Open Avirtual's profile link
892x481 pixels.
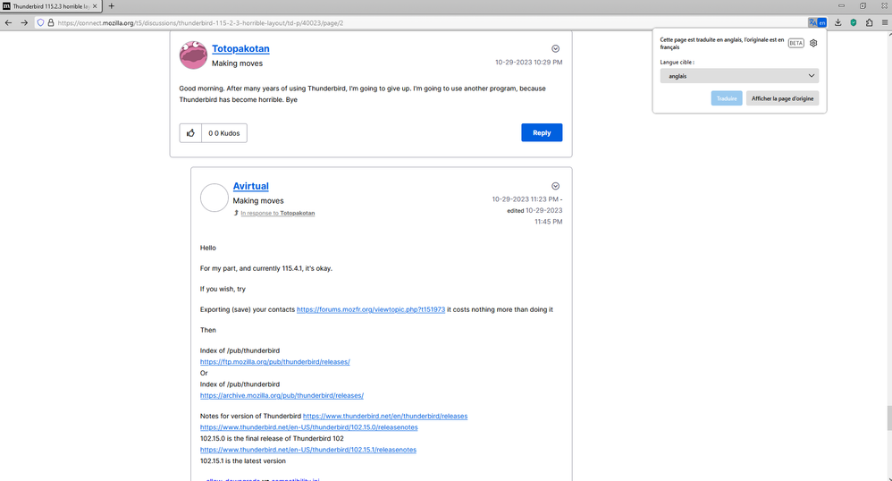251,186
